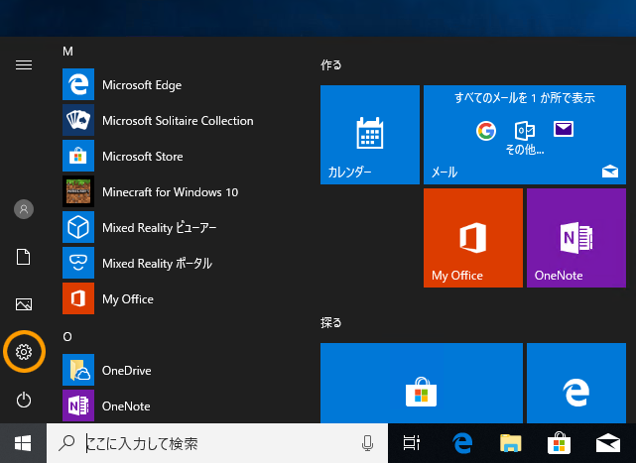This screenshot has width=636, height=463.
Task: Click the letter M group header
Action: tap(67, 52)
